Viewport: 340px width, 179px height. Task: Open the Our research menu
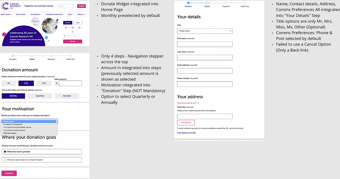pyautogui.click(x=36, y=14)
